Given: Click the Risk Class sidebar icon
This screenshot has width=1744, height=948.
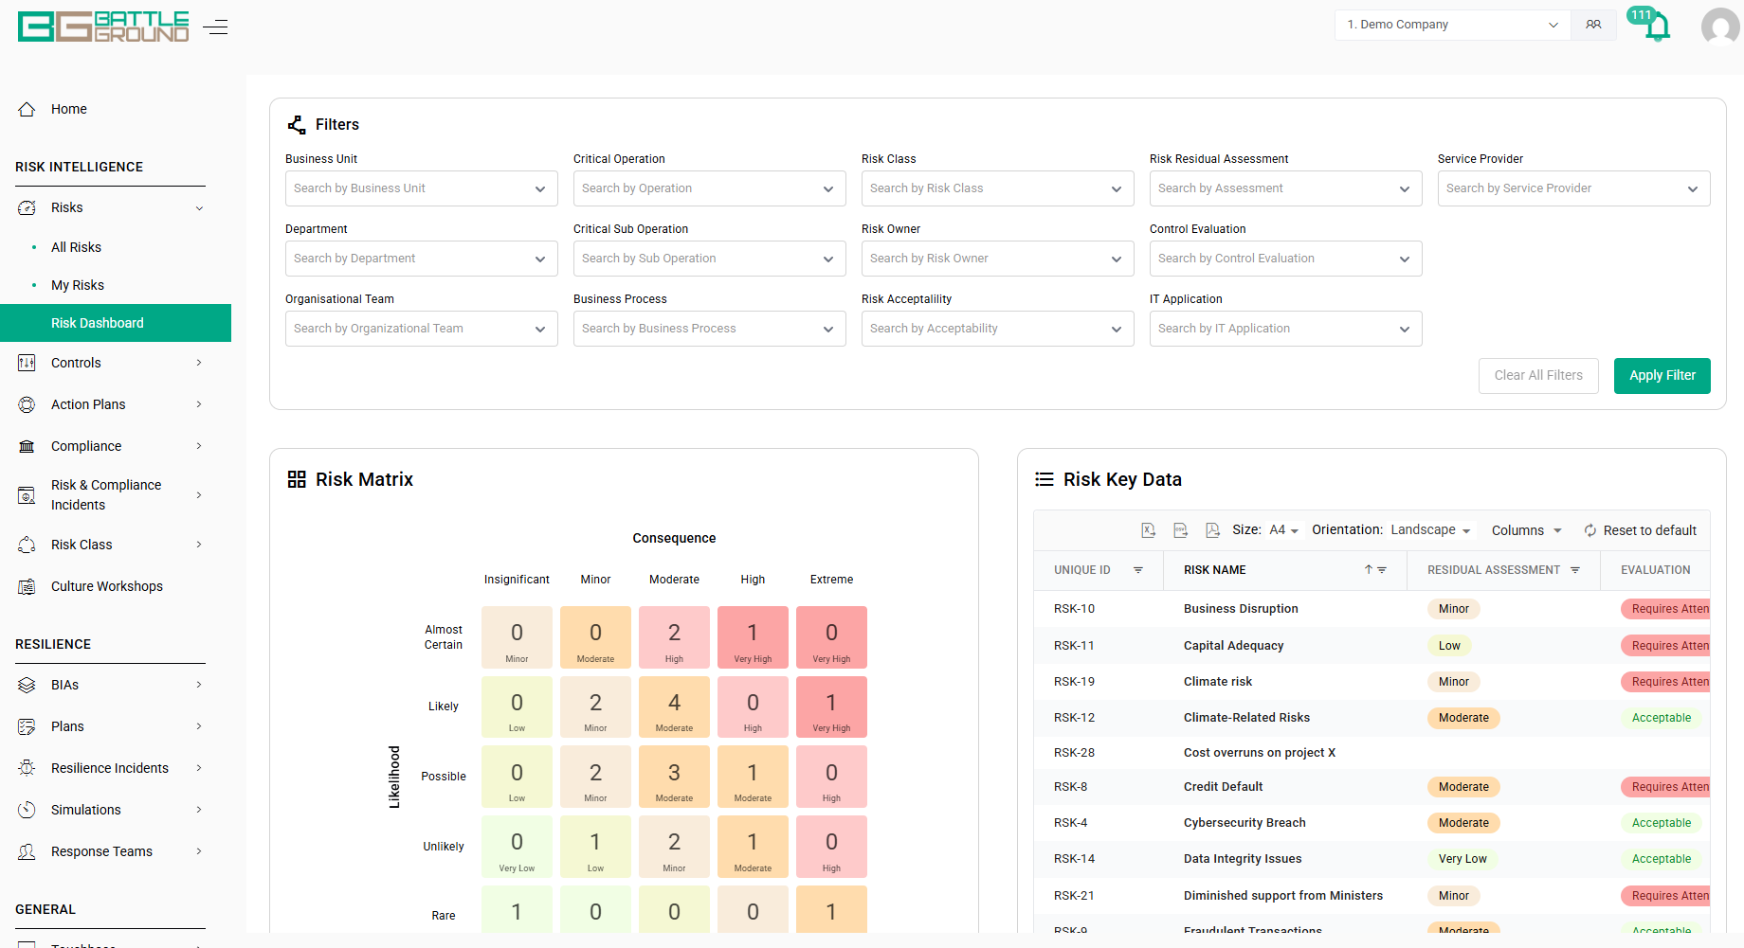Looking at the screenshot, I should pos(27,545).
